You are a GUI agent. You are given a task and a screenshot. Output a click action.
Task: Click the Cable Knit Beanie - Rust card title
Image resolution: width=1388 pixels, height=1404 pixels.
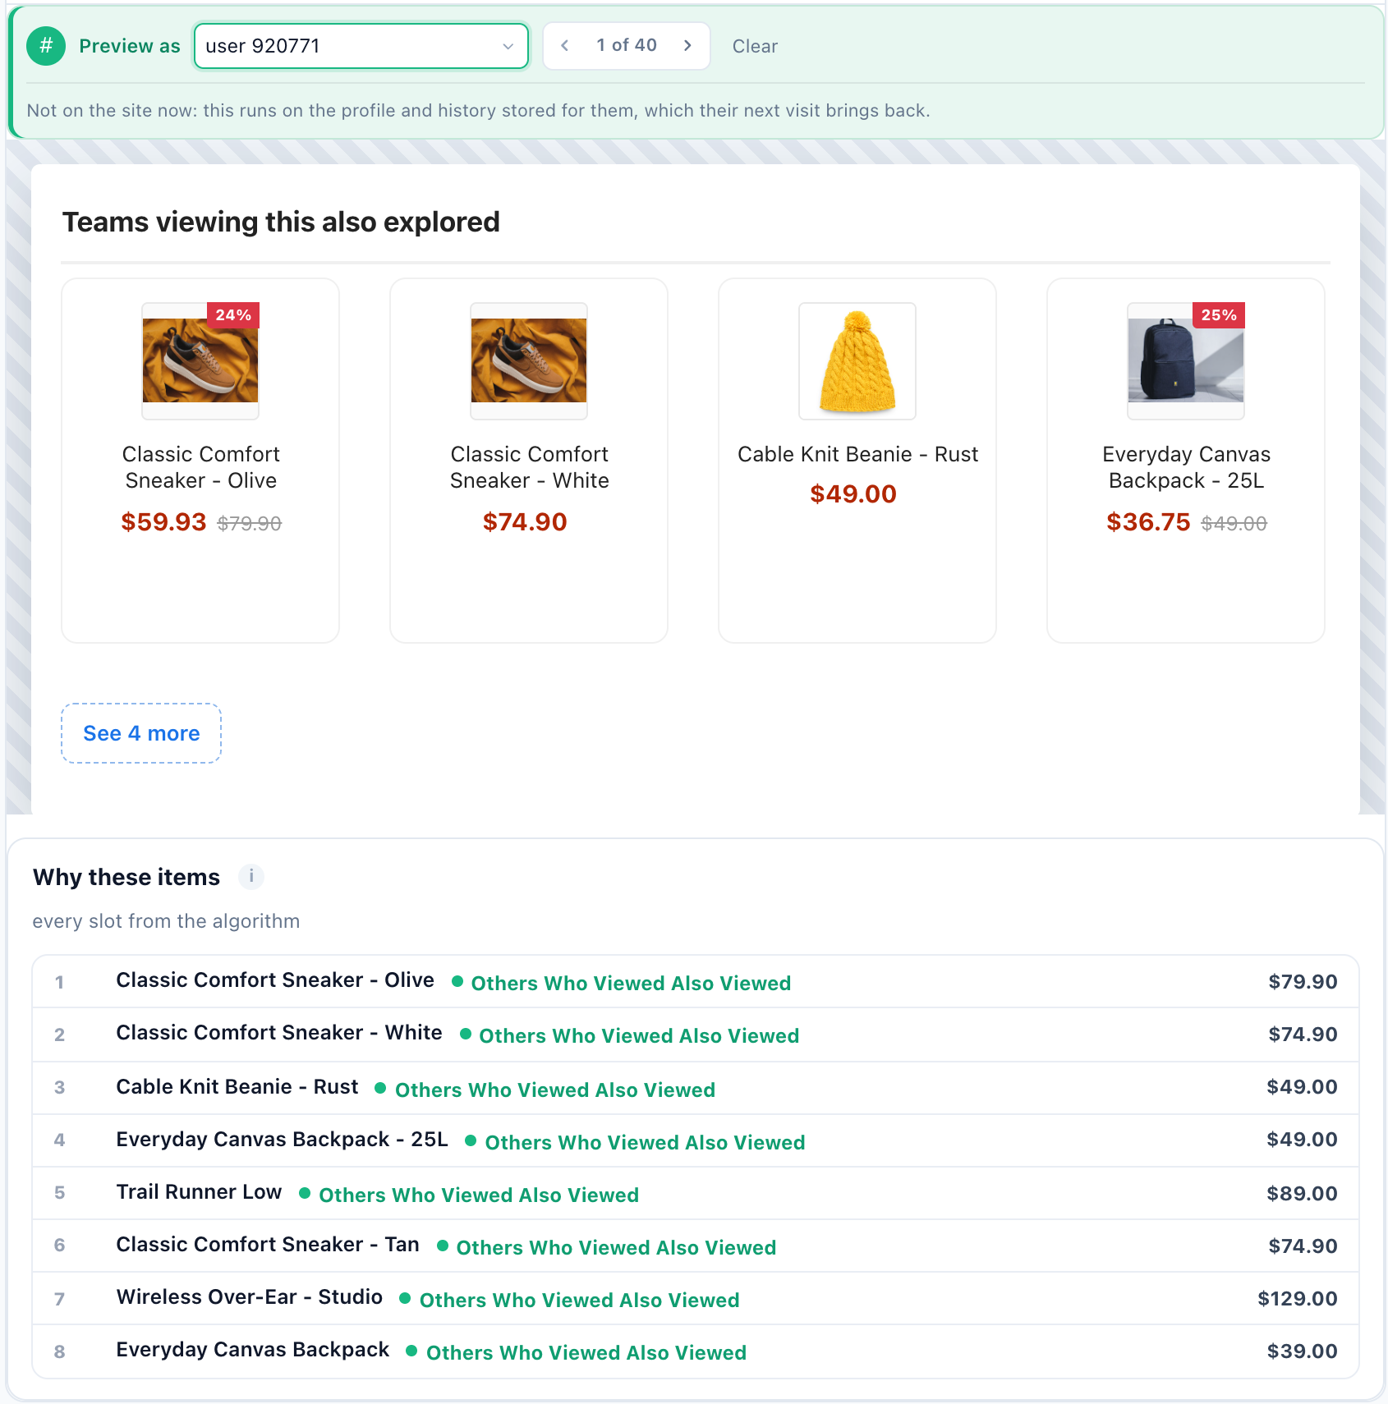(x=858, y=454)
